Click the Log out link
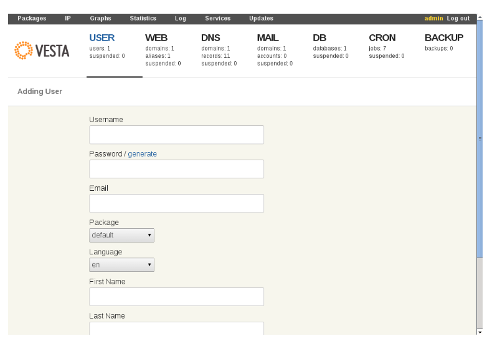Viewport: 487px width, 346px height. coord(458,19)
